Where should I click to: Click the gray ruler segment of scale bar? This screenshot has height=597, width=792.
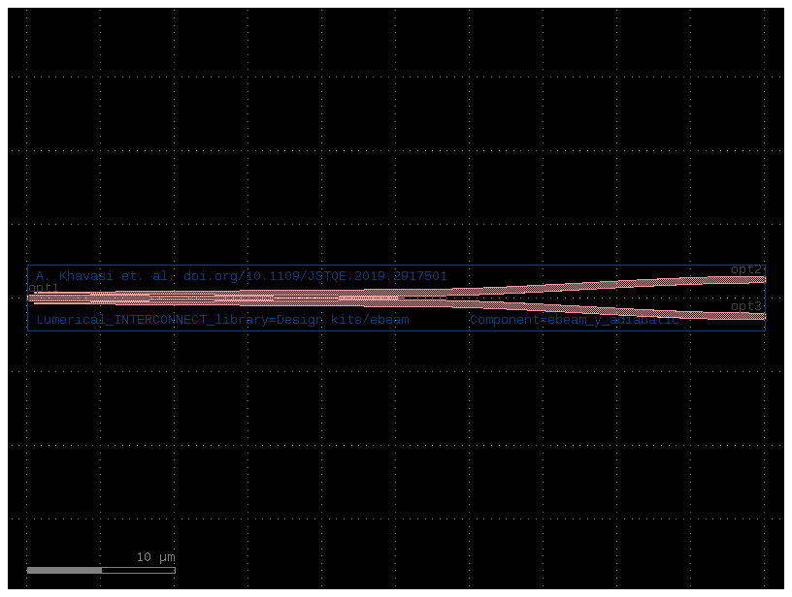click(x=65, y=570)
